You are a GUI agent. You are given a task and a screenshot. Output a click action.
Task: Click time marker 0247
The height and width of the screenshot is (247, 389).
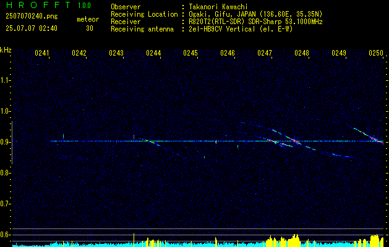265,53
